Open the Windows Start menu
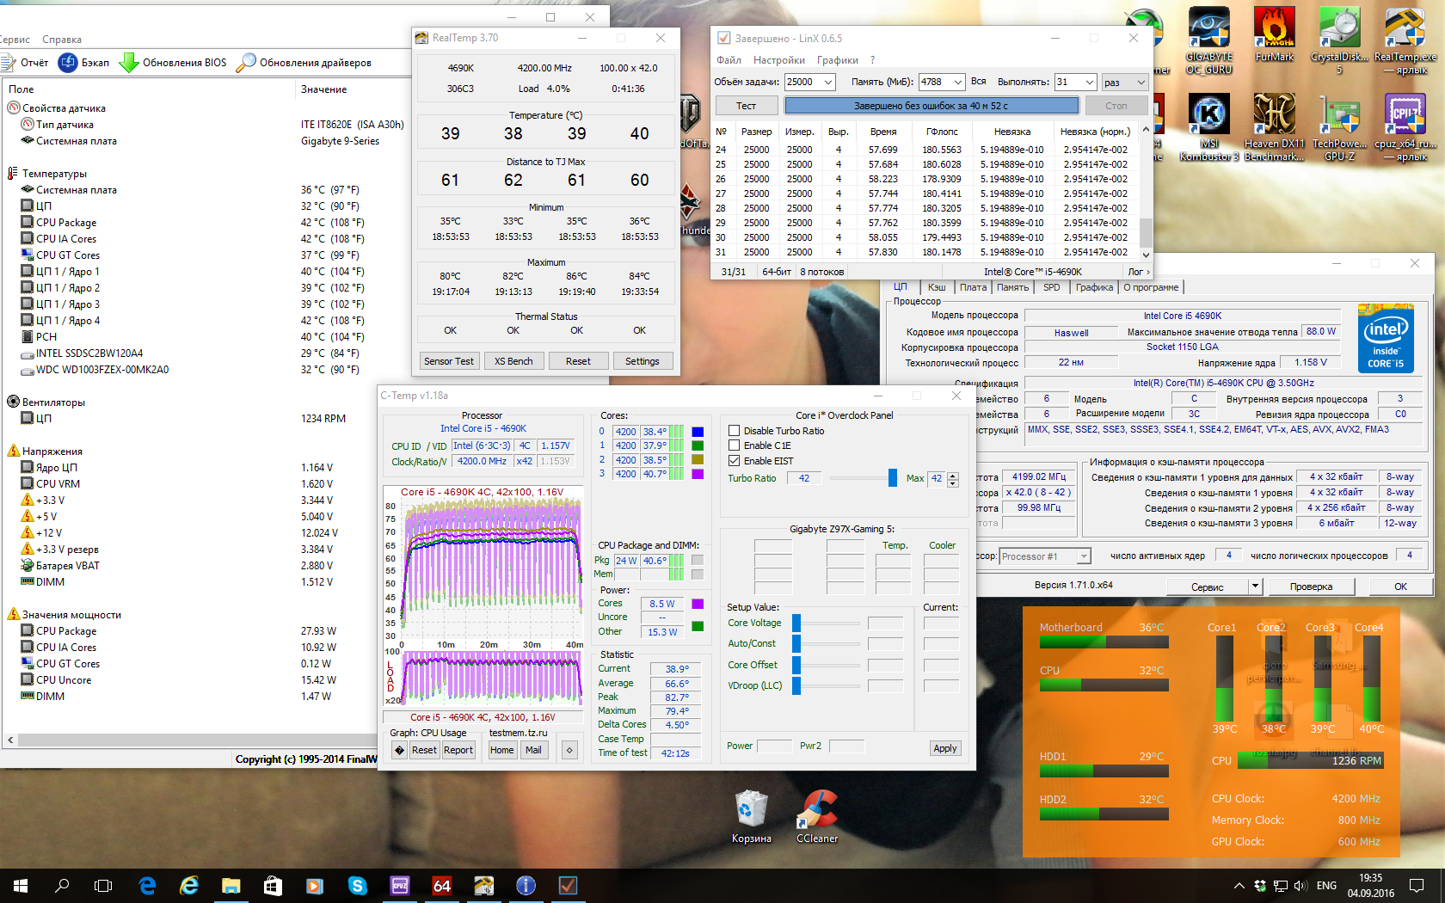The height and width of the screenshot is (903, 1445). (x=21, y=885)
